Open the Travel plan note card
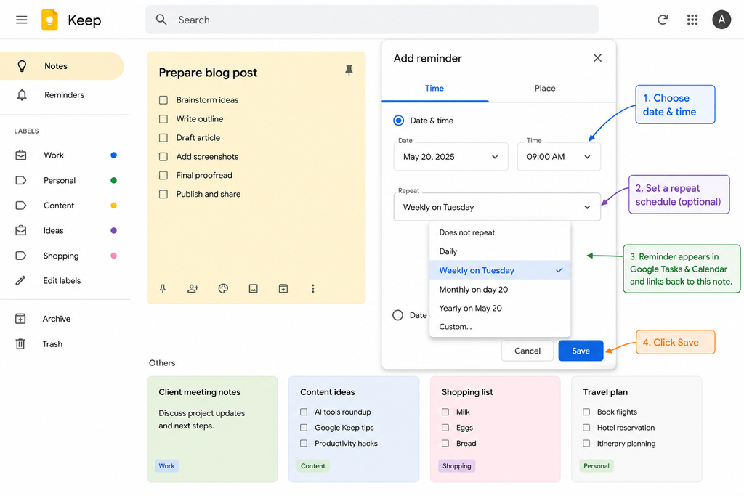The image size is (744, 496). [636, 429]
